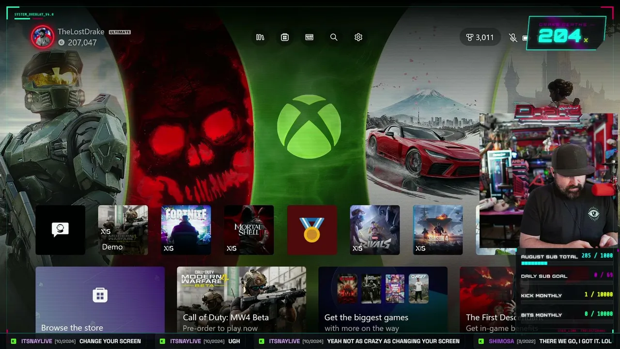Viewport: 620px width, 349px height.
Task: Click the THERE WE GO, I GOT IT ticker message
Action: click(575, 341)
